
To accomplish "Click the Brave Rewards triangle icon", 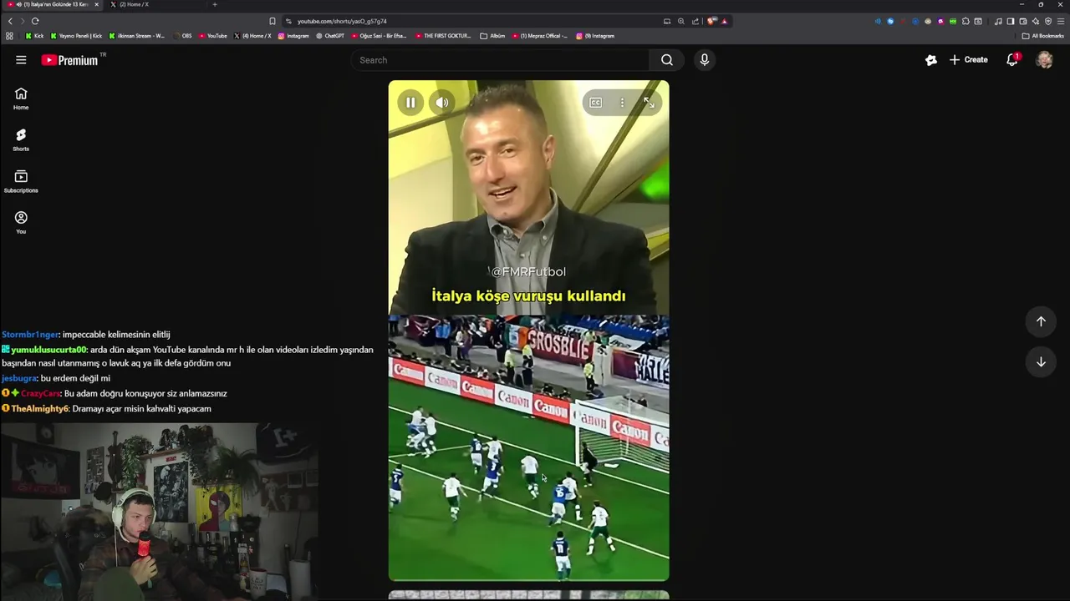I will click(725, 21).
